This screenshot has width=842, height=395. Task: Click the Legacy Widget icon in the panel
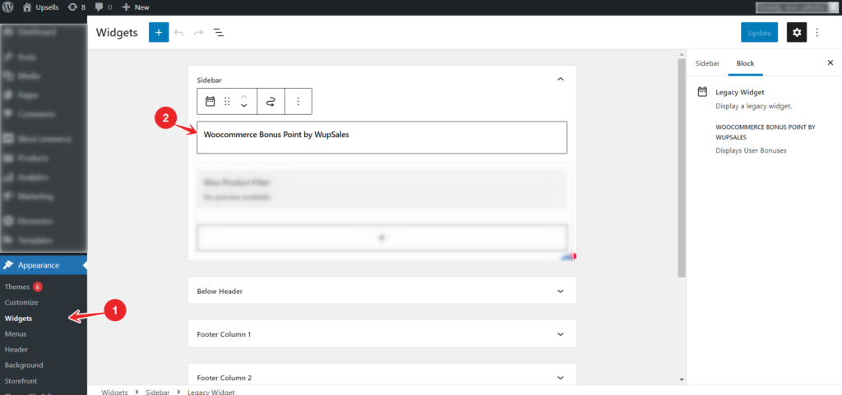coord(702,92)
